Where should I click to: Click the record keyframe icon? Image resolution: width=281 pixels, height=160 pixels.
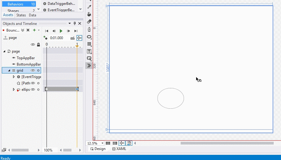tap(45, 38)
